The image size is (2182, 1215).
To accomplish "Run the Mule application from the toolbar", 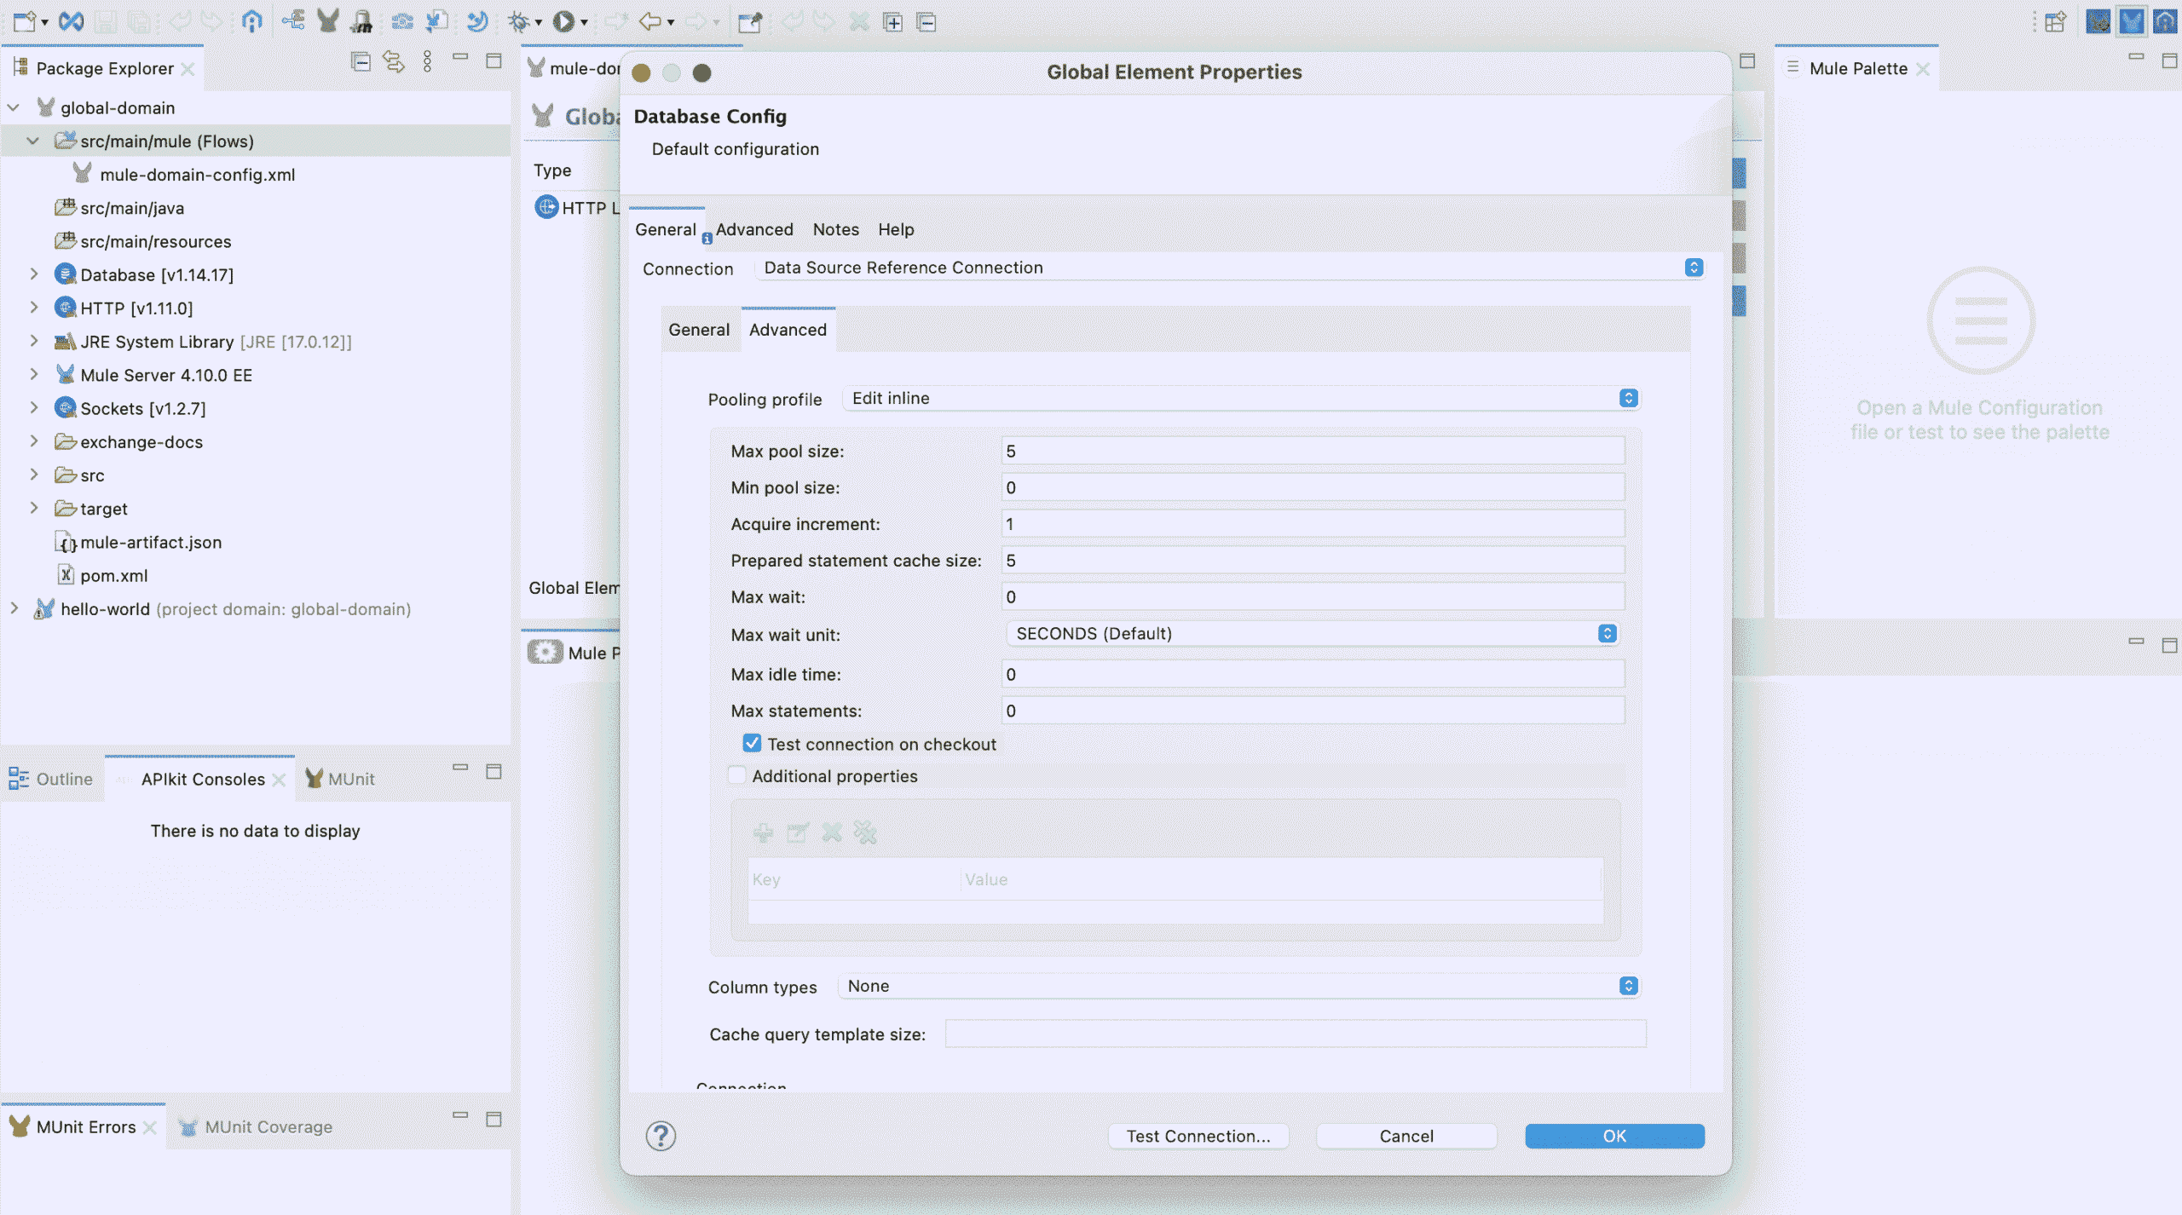I will pyautogui.click(x=565, y=21).
